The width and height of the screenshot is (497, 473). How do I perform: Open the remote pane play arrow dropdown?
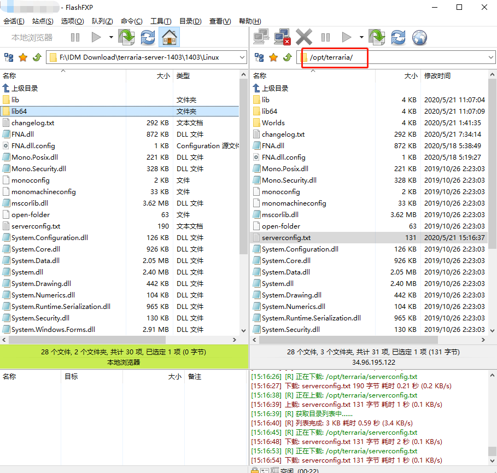(x=361, y=37)
